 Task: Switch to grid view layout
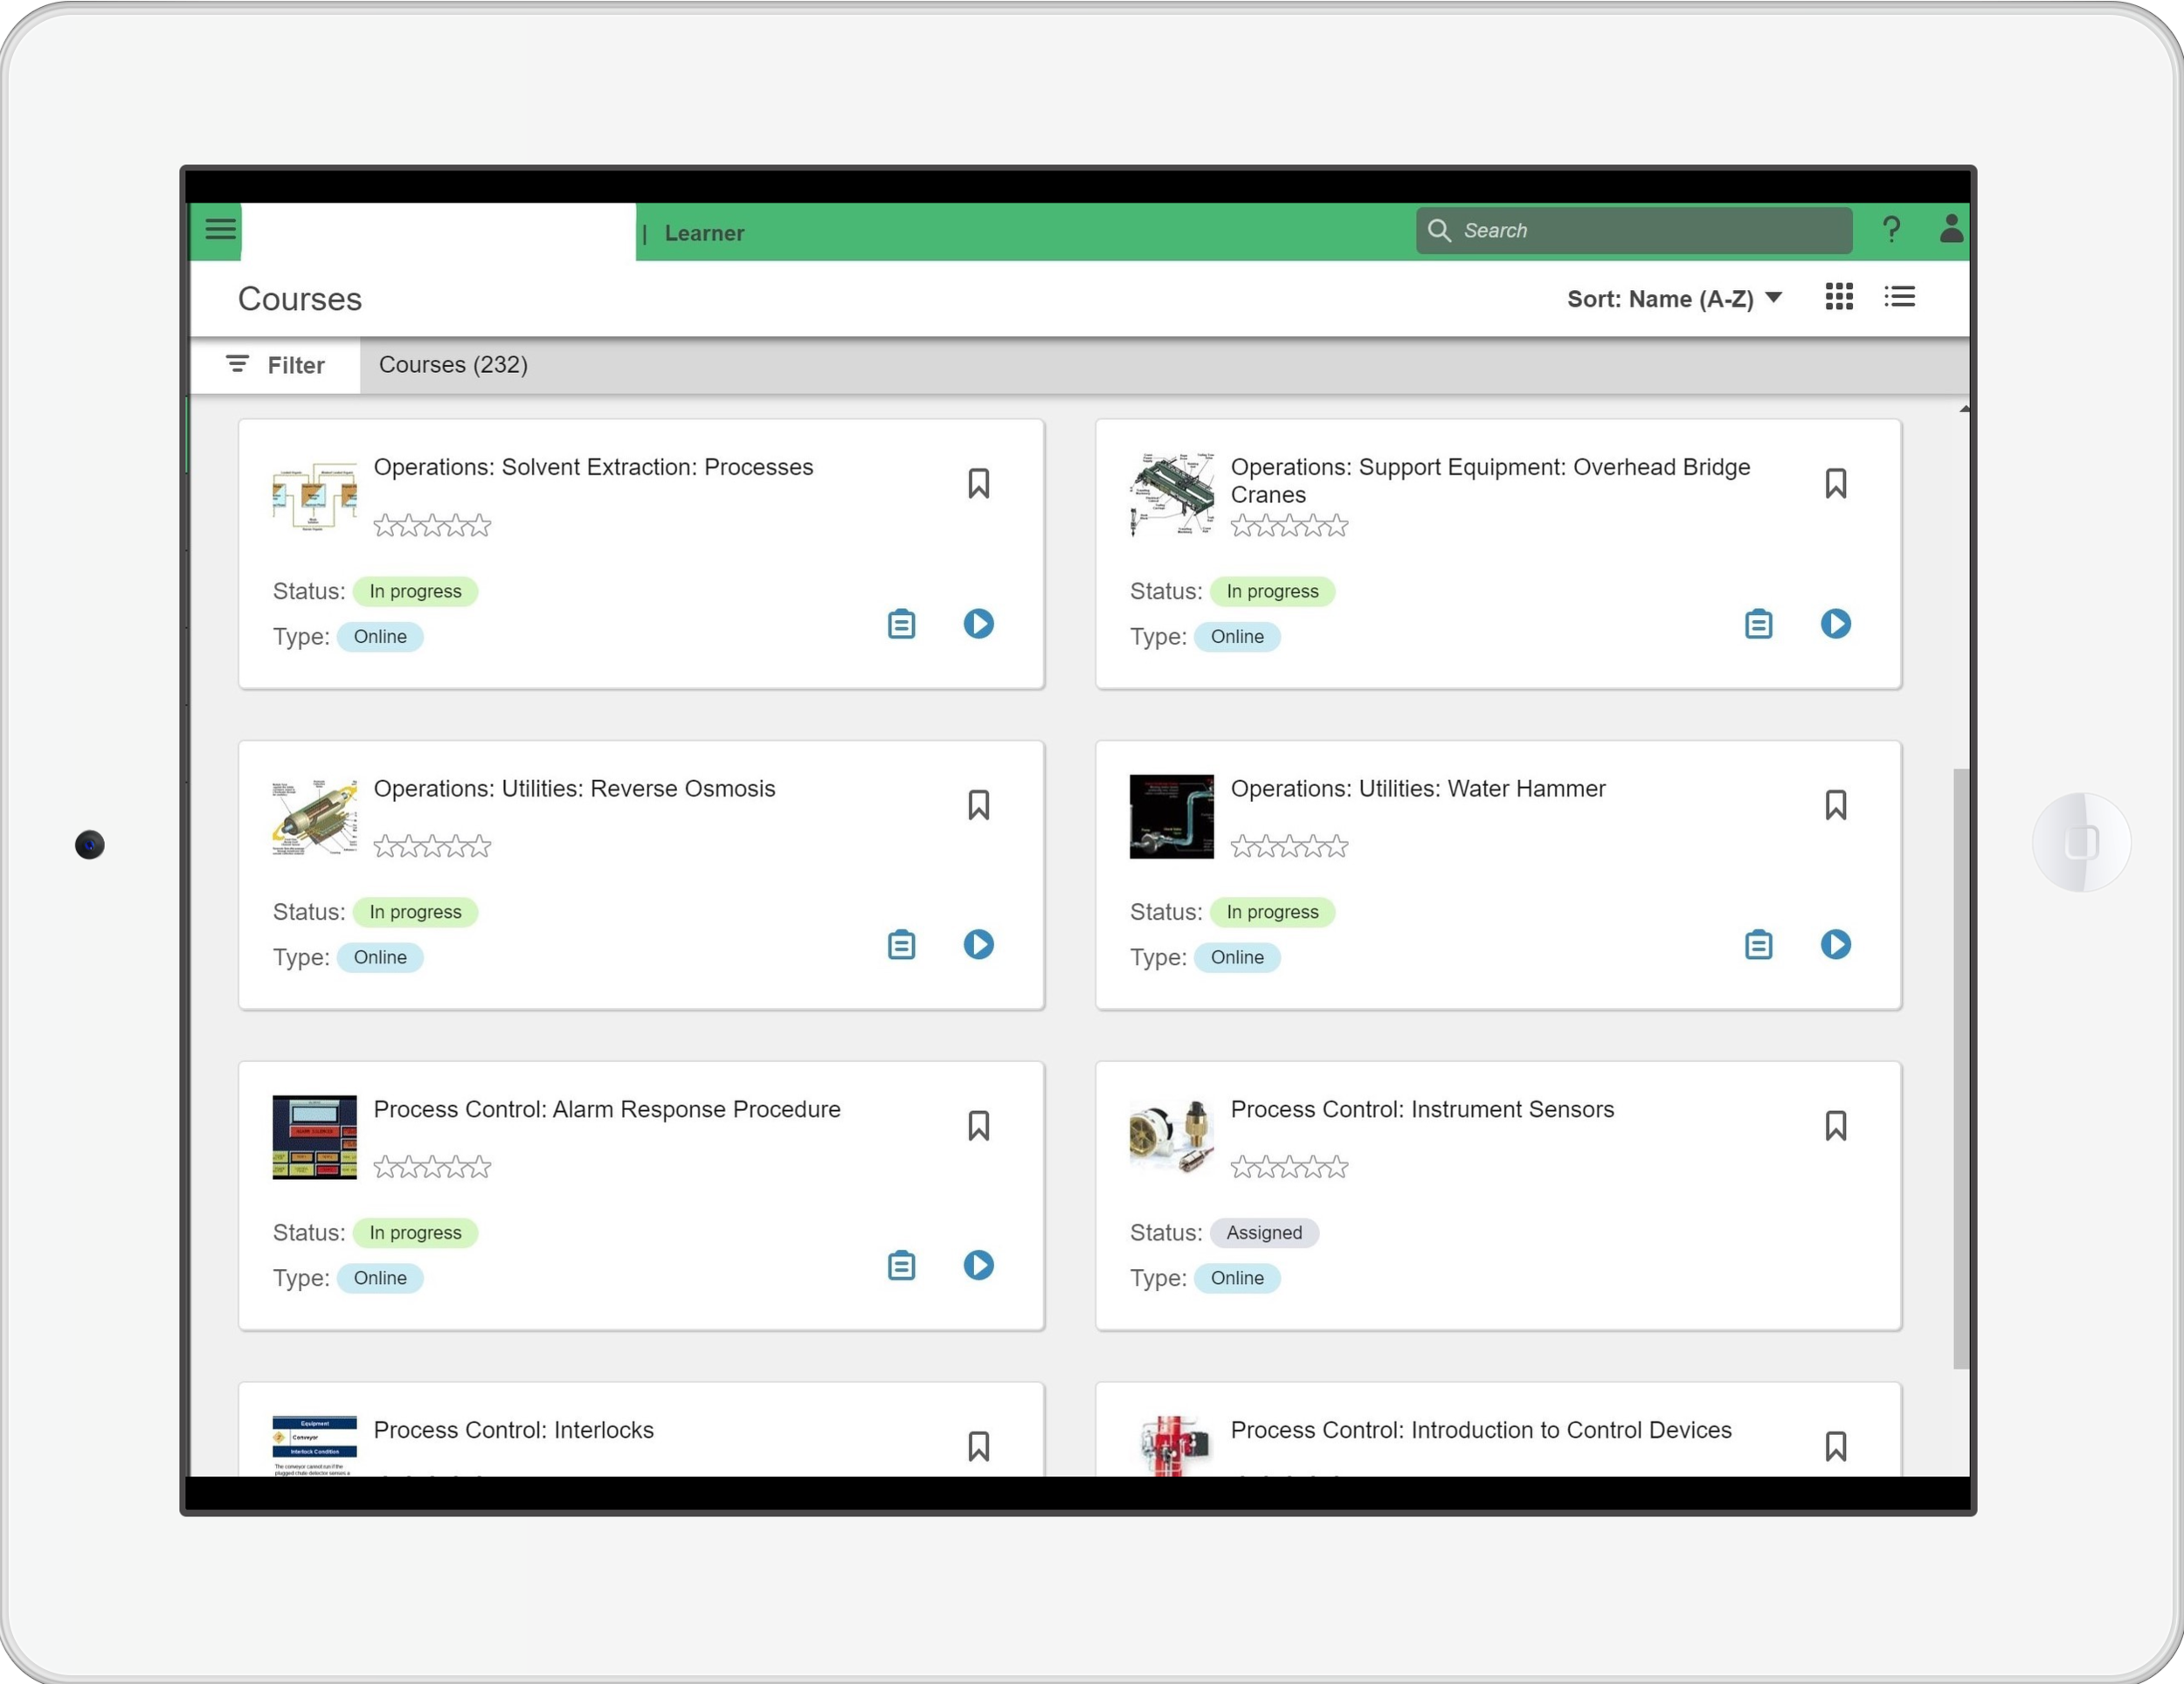pyautogui.click(x=1839, y=297)
